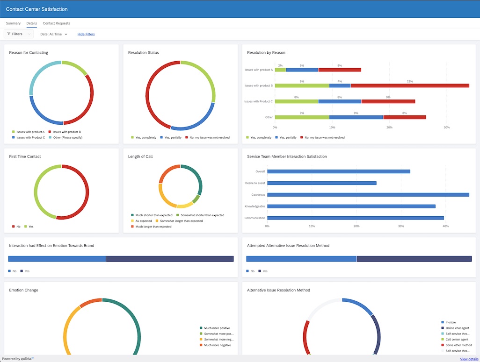480x362 pixels.
Task: Toggle Yes, partially legend in Resolution Status
Action: pyautogui.click(x=171, y=138)
